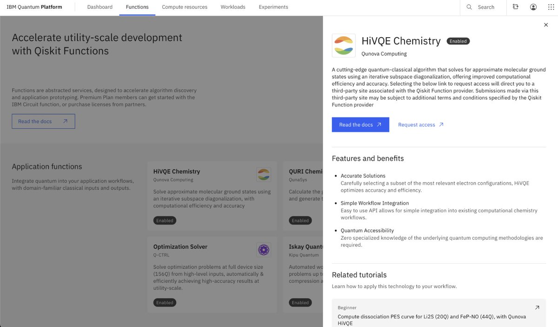The width and height of the screenshot is (558, 327).
Task: Open the QURI Chemistry function card
Action: coord(303,196)
